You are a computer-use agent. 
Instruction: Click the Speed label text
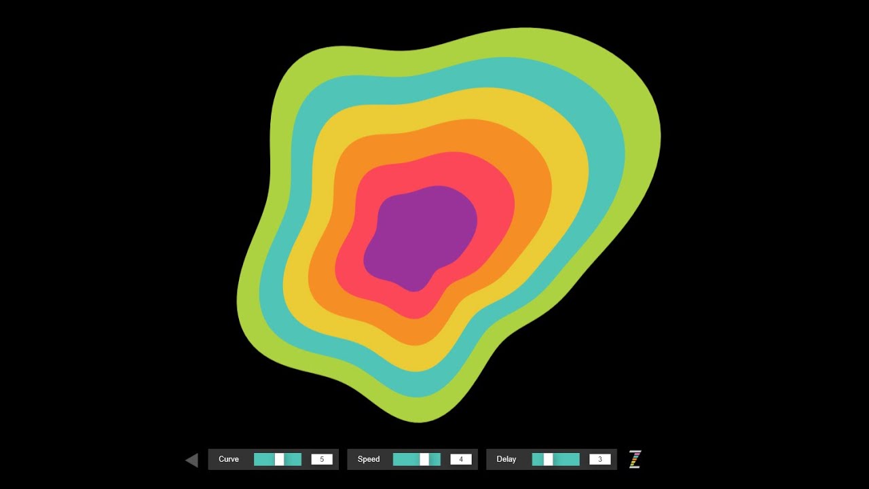[369, 459]
